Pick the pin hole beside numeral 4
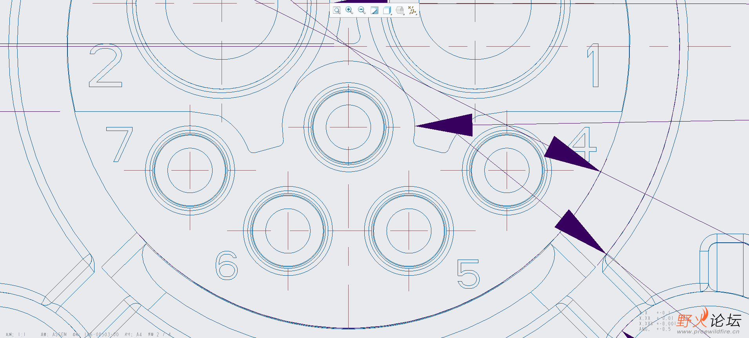The height and width of the screenshot is (338, 749). [507, 171]
